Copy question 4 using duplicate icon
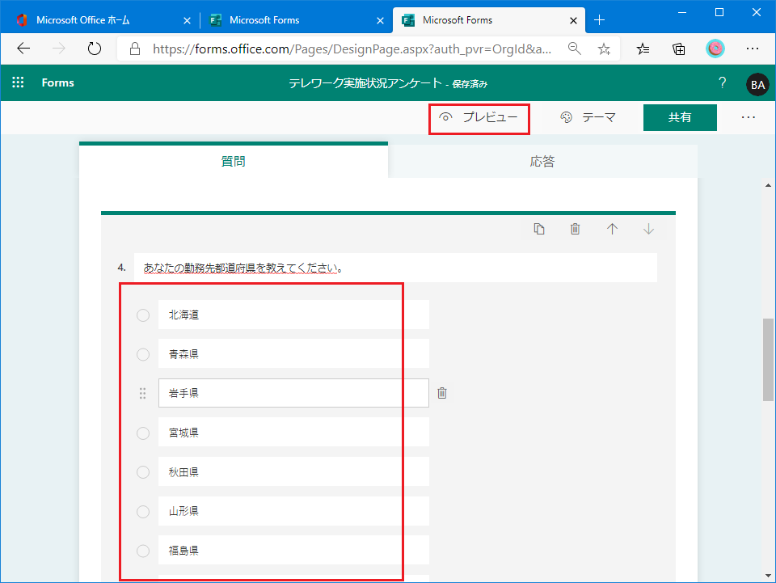 [x=539, y=229]
